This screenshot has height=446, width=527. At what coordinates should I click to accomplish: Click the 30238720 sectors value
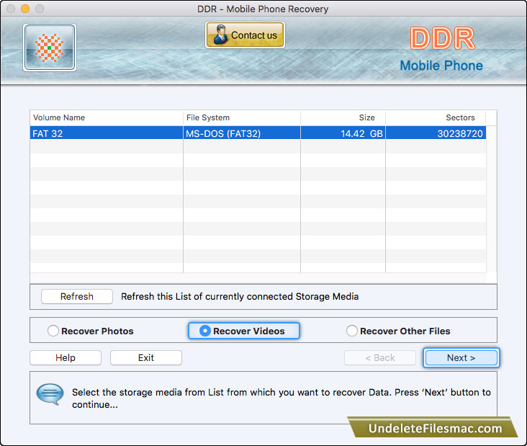(x=460, y=133)
